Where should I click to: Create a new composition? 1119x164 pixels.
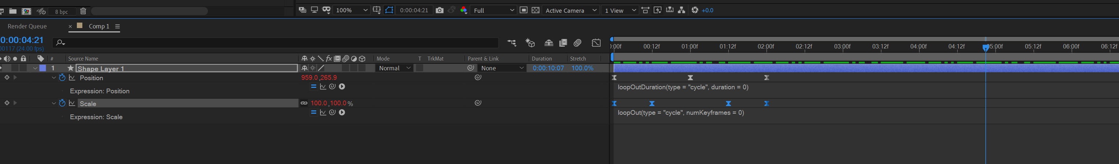[26, 11]
